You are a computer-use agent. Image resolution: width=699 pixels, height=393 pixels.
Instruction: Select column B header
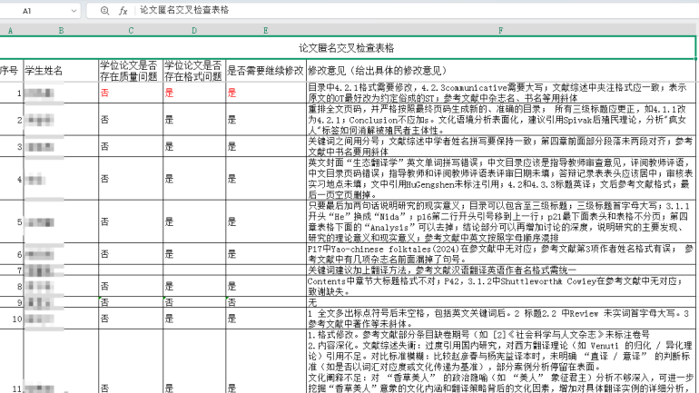coord(60,30)
